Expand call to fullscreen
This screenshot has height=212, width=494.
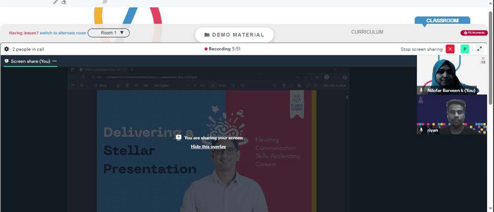pyautogui.click(x=480, y=49)
